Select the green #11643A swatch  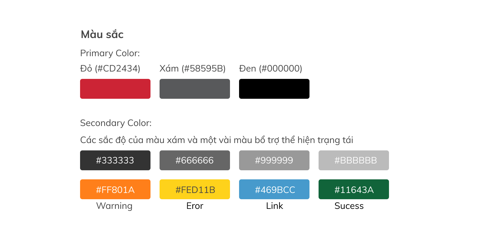[354, 189]
